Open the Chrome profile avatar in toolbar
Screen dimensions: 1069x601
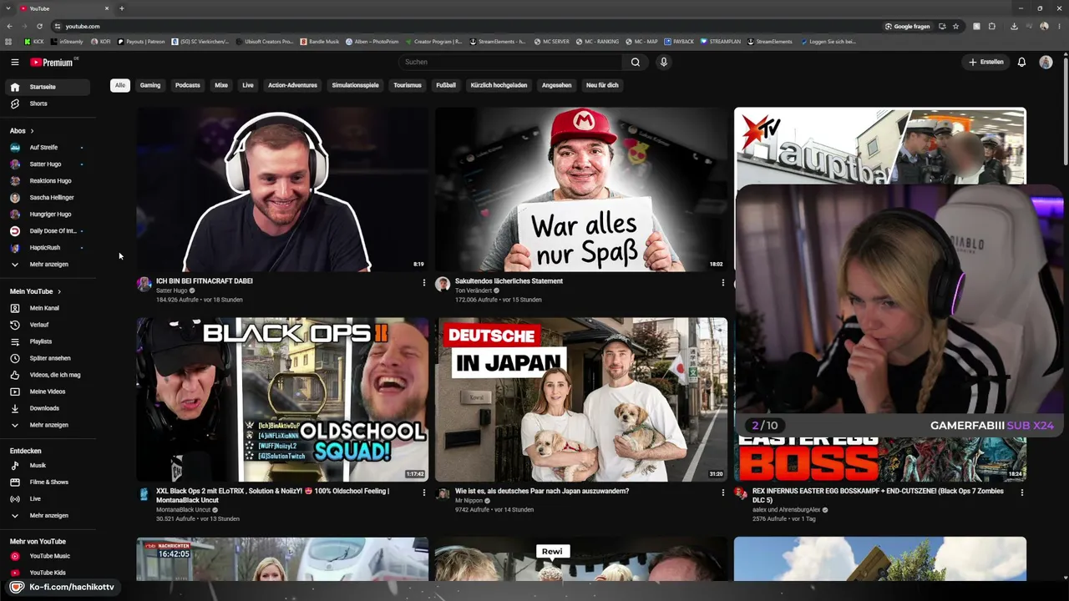[x=1044, y=26]
